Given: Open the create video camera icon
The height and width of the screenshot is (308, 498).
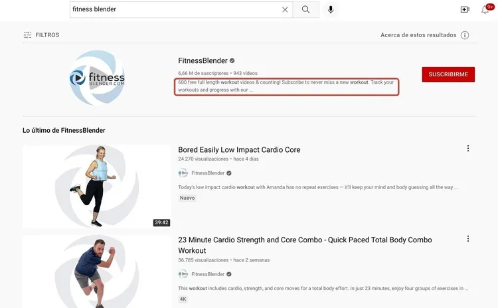Looking at the screenshot, I should [465, 9].
